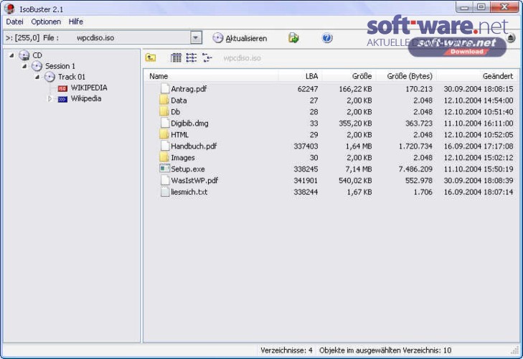Click the eject icon at toolbar end
The width and height of the screenshot is (523, 359).
click(x=511, y=38)
